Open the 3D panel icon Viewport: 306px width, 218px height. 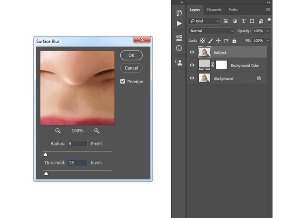click(x=179, y=38)
